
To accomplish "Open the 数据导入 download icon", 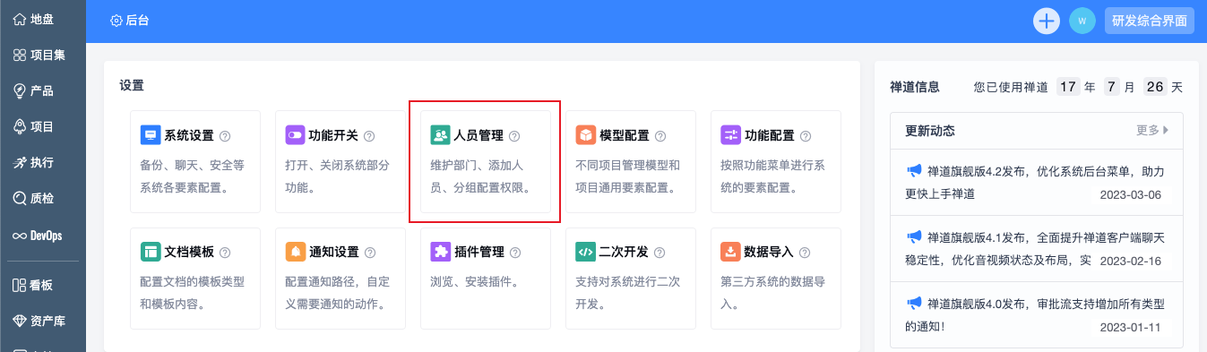I will click(730, 252).
